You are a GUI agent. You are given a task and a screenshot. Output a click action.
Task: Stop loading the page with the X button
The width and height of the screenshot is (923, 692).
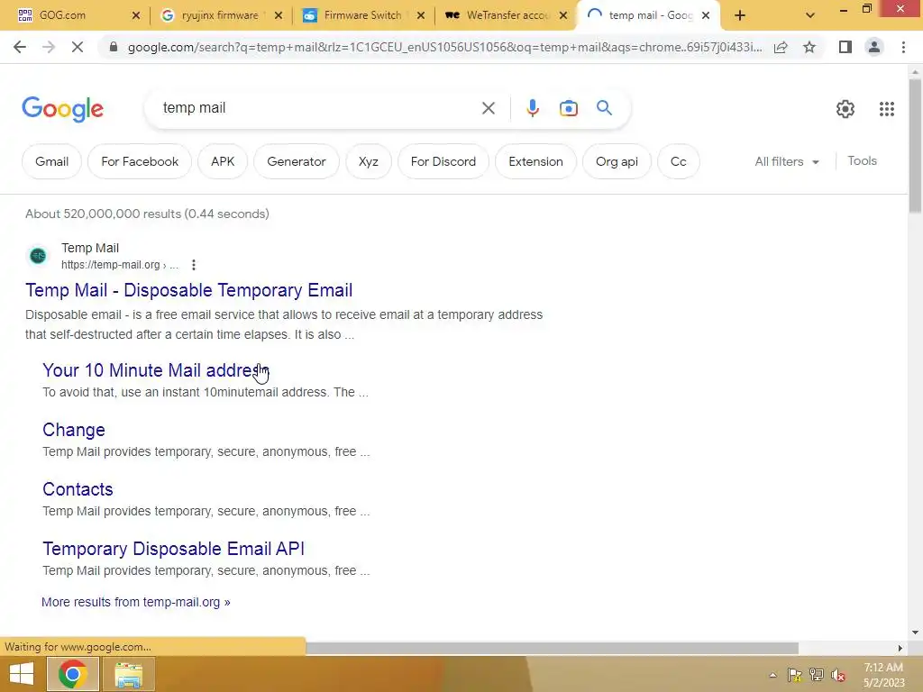pos(78,47)
